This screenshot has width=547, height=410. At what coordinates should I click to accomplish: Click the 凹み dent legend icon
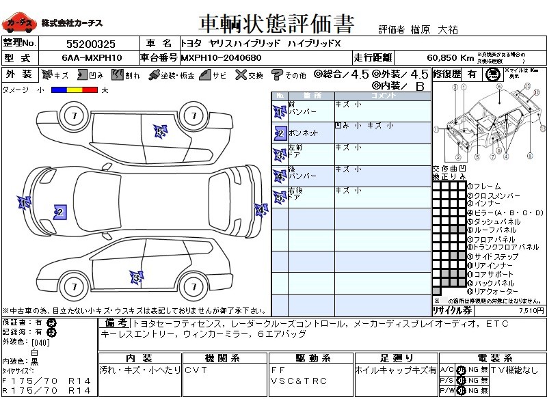click(x=81, y=74)
